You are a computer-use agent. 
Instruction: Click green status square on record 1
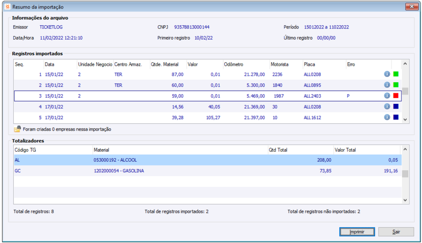(x=396, y=74)
